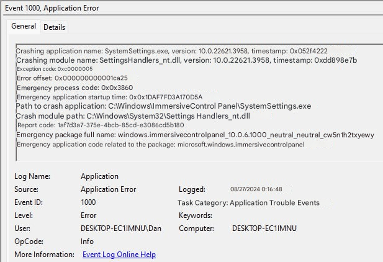Select the General tab
The image size is (383, 262).
coord(24,26)
